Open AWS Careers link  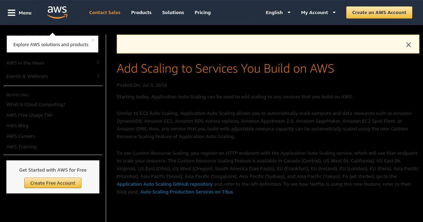(20, 136)
